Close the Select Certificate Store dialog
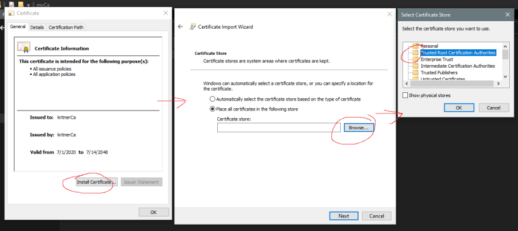This screenshot has height=231, width=518. pyautogui.click(x=507, y=15)
